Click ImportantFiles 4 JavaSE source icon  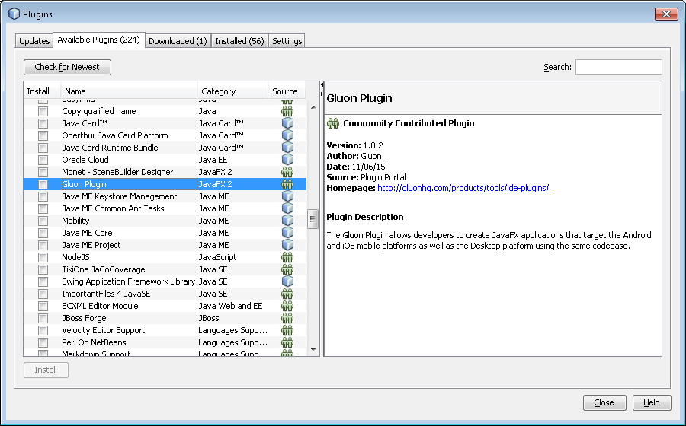[287, 294]
